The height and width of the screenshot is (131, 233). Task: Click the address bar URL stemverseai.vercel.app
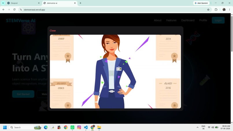click(34, 10)
